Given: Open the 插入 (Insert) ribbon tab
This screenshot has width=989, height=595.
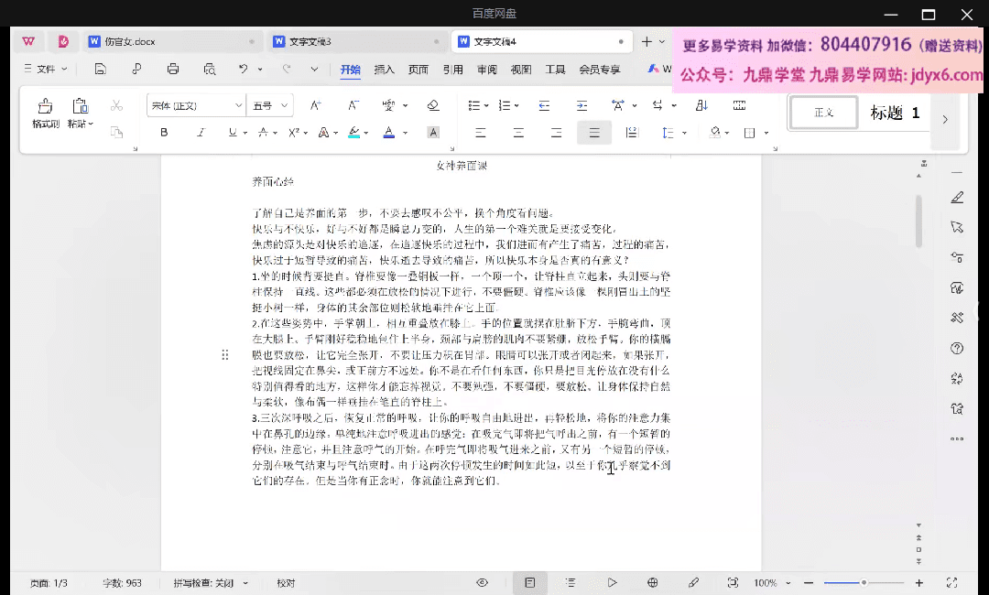Looking at the screenshot, I should [385, 70].
